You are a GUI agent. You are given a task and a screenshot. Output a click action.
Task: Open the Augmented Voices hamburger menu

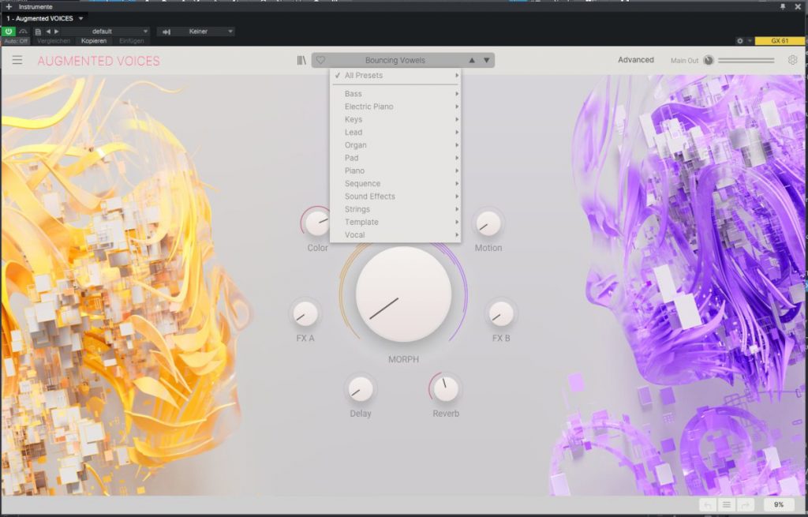(17, 60)
